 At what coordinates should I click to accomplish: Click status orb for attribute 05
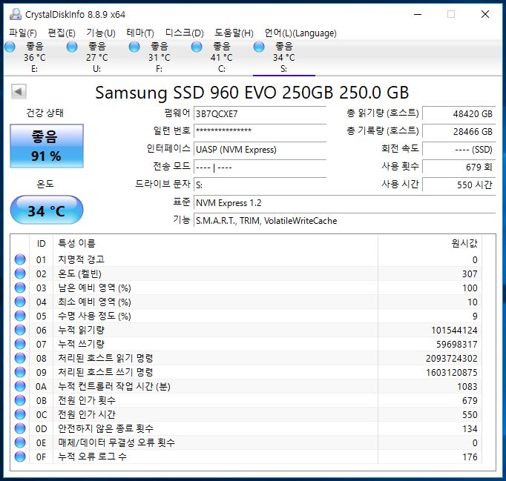pos(20,316)
